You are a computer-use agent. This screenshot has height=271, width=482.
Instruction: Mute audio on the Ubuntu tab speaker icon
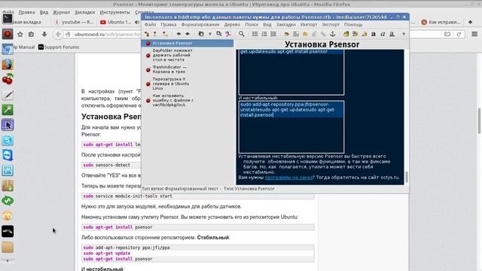[x=137, y=22]
